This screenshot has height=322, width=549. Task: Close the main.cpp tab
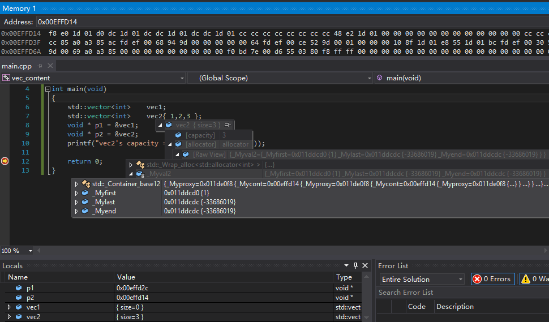point(50,66)
